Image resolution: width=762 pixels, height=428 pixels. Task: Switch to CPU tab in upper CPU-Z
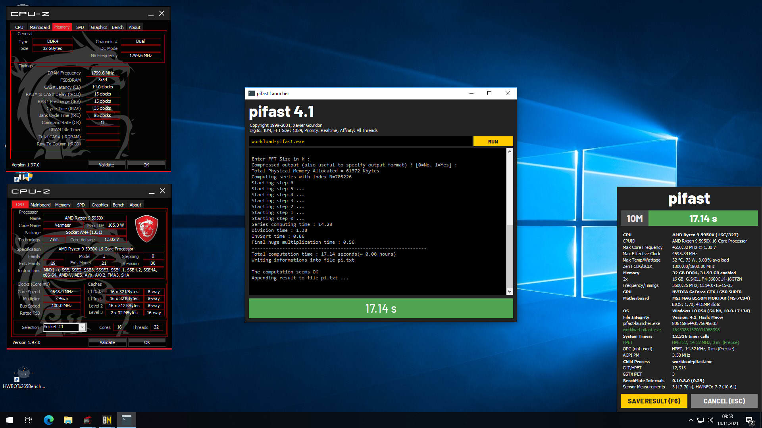19,27
